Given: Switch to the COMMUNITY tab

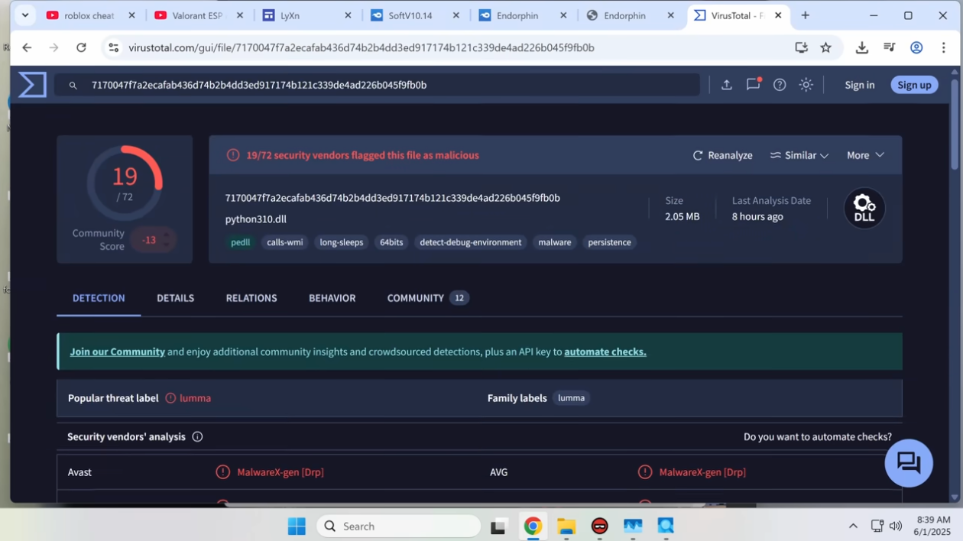Looking at the screenshot, I should click(x=428, y=298).
